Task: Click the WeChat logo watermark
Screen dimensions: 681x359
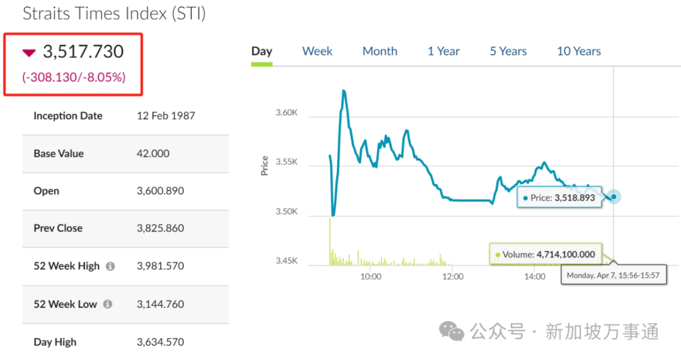Action: pyautogui.click(x=451, y=332)
